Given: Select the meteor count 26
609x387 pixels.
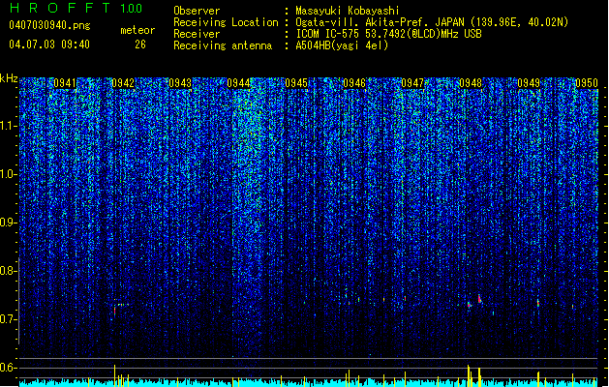Looking at the screenshot, I should coord(140,45).
